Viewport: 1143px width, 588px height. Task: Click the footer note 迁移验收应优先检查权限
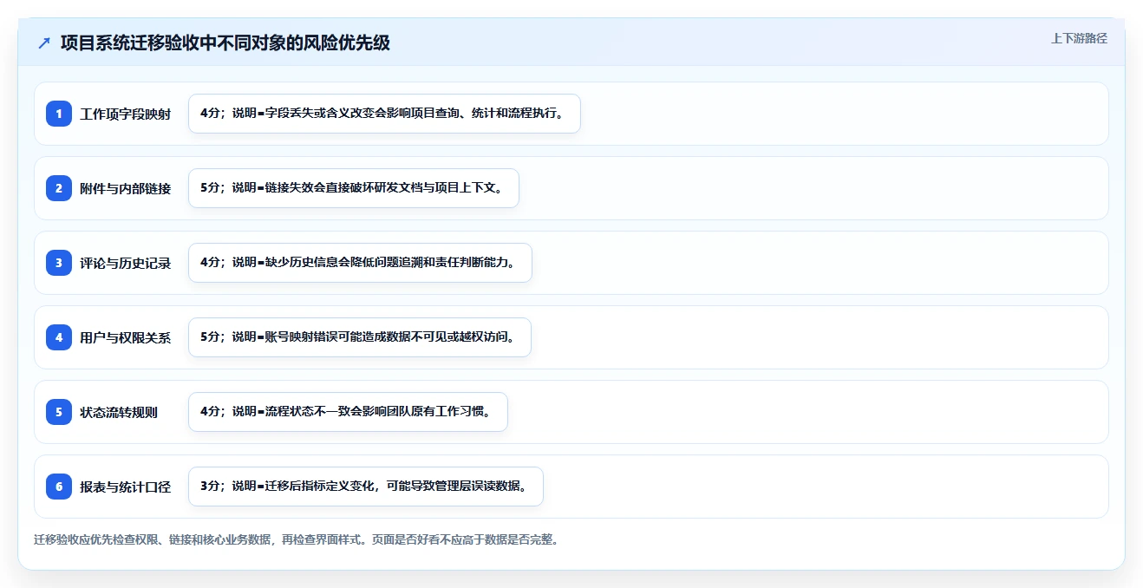click(297, 539)
